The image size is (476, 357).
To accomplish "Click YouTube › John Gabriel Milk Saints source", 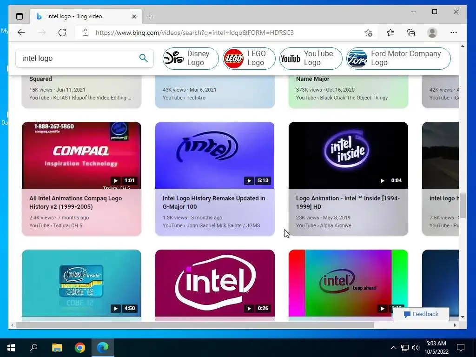I will click(x=212, y=225).
